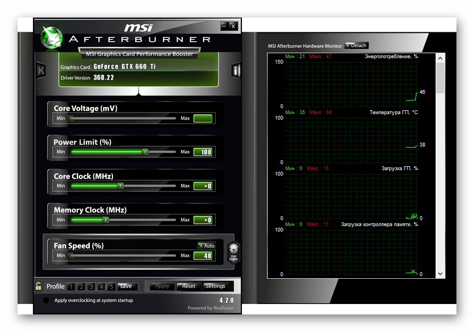Click the profile lock padlock icon

[38, 286]
